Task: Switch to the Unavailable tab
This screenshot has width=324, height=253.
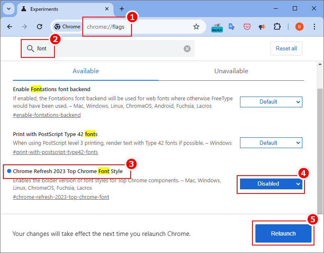Action: point(231,71)
